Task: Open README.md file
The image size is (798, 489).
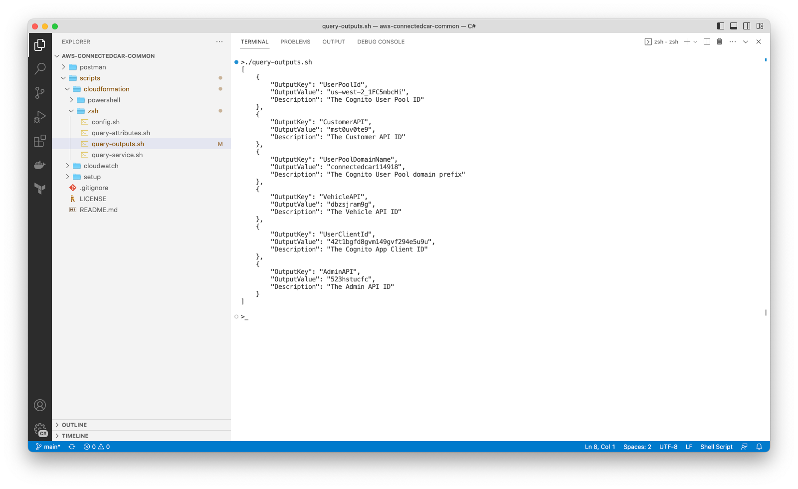Action: pos(142,210)
